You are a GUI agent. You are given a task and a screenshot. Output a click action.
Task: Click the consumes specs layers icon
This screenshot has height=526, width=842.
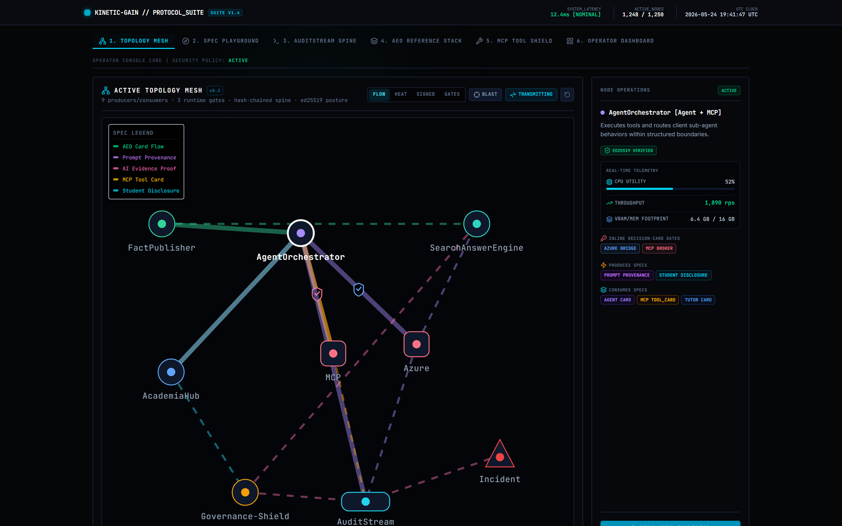604,290
